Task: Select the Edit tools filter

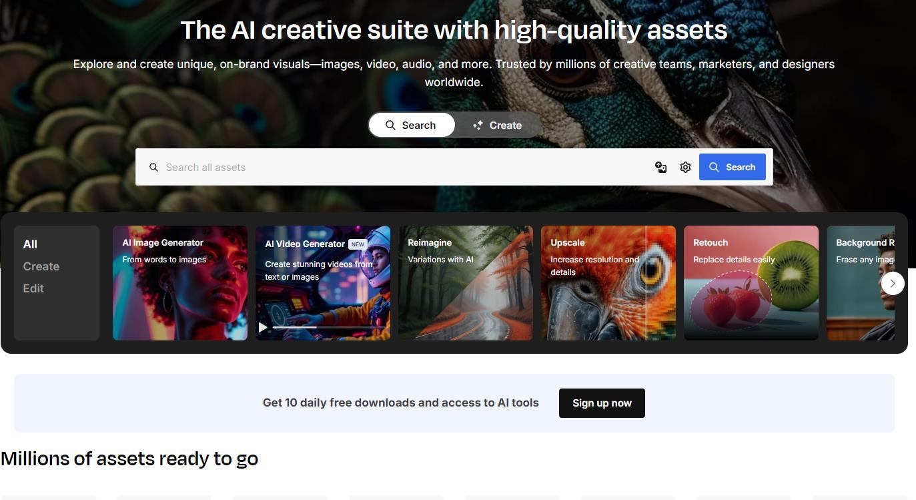Action: 33,288
